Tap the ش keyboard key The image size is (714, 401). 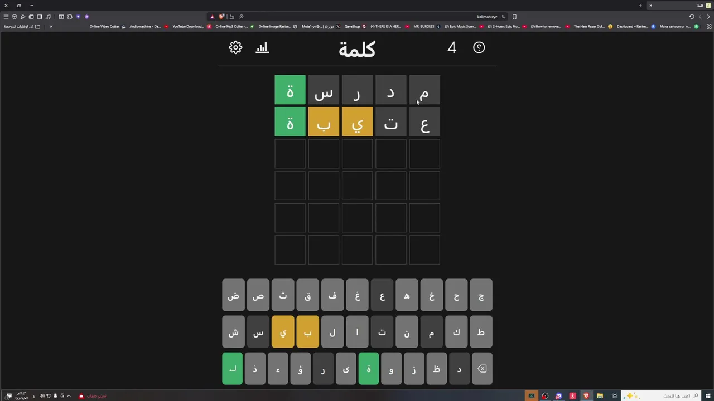(233, 332)
